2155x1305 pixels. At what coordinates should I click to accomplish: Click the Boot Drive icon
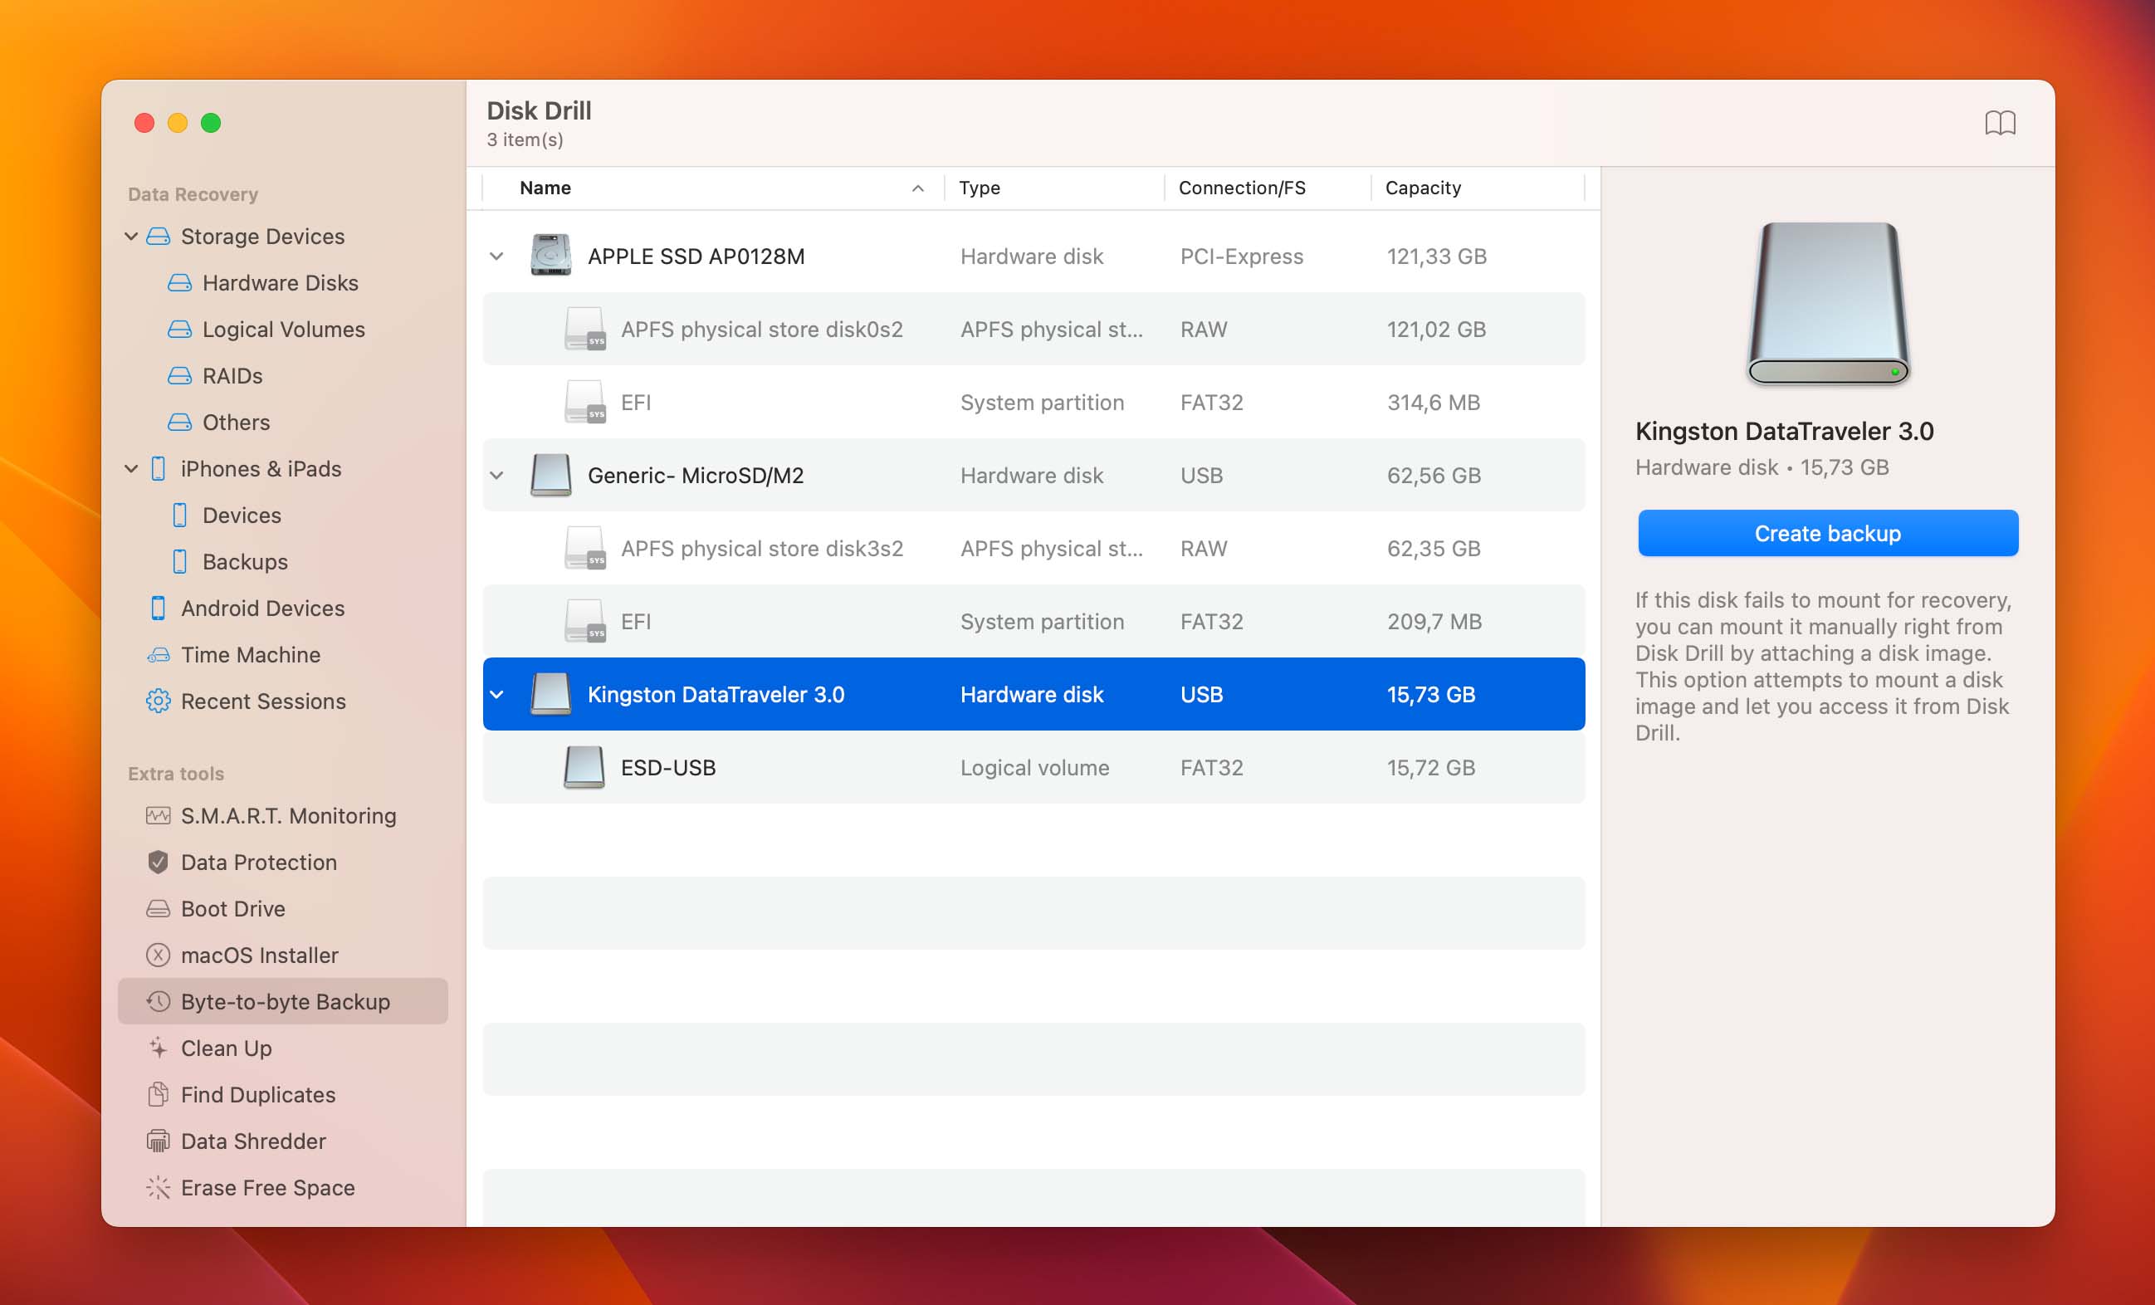pyautogui.click(x=159, y=908)
